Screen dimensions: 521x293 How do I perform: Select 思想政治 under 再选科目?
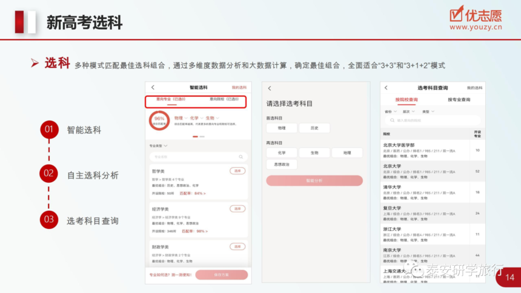coord(282,165)
